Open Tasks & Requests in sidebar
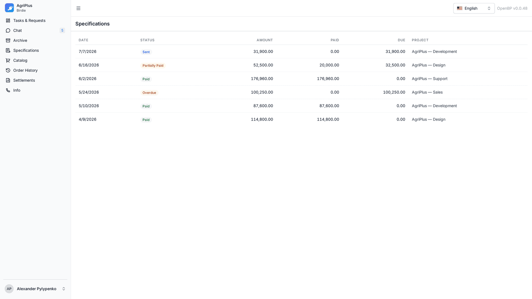 pos(35,21)
